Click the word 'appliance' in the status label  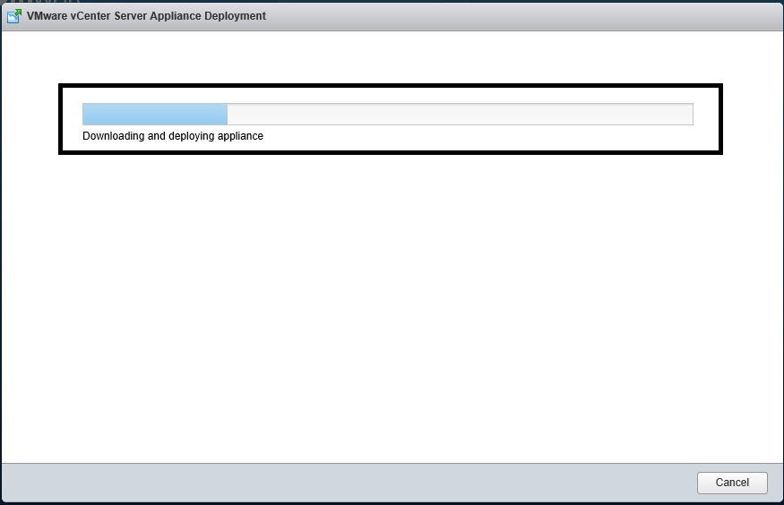click(x=239, y=136)
